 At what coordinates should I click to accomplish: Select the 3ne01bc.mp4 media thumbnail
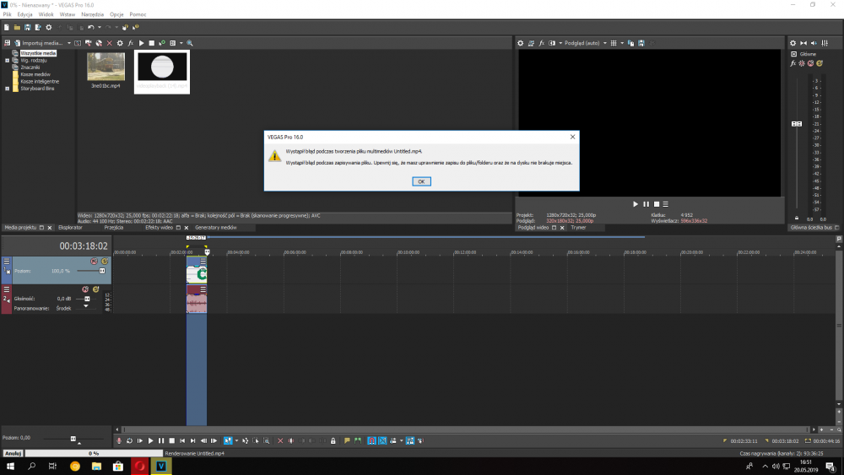105,67
